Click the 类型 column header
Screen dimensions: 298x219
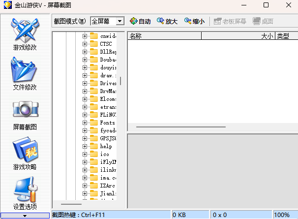click(285, 36)
